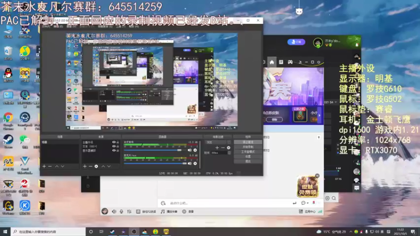Click home icon in game platform window
The width and height of the screenshot is (420, 236).
(272, 62)
